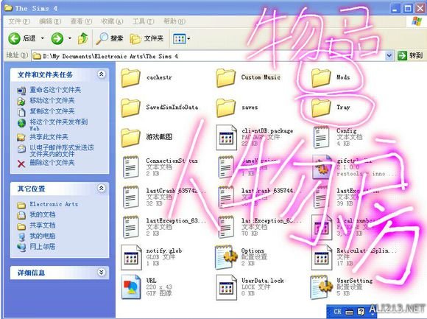Select the Mods folder icon
The width and height of the screenshot is (427, 319).
321,78
